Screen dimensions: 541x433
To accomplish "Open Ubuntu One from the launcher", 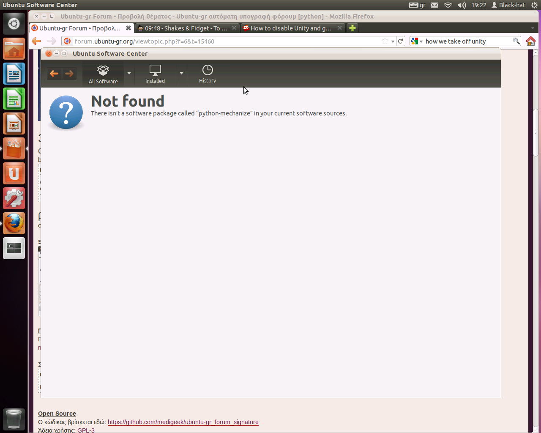I will point(14,173).
